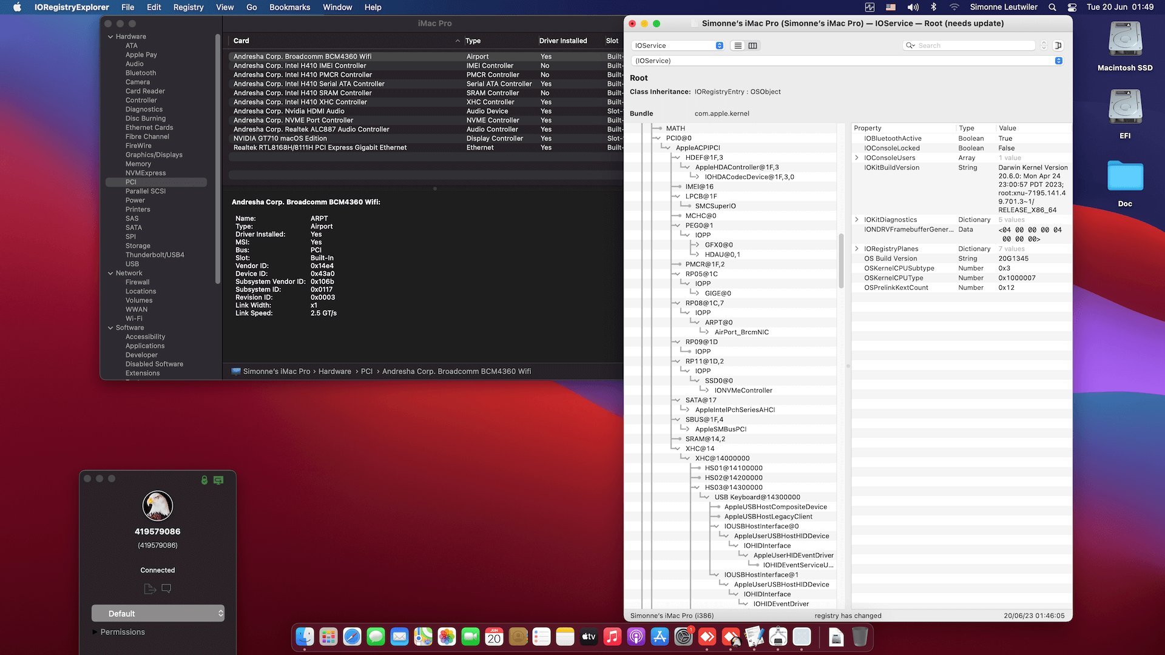
Task: Click the registry tree vertical scrollbar
Action: (841, 261)
